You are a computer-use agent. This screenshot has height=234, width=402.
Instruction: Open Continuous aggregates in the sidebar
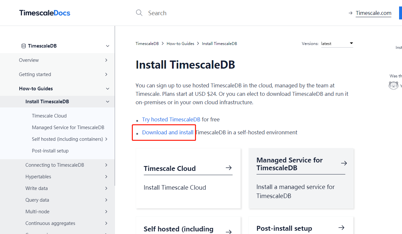pyautogui.click(x=50, y=223)
